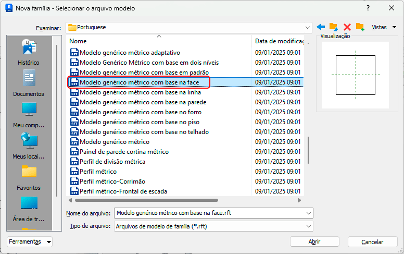Click the blue back arrow icon
This screenshot has width=404, height=254.
click(321, 27)
